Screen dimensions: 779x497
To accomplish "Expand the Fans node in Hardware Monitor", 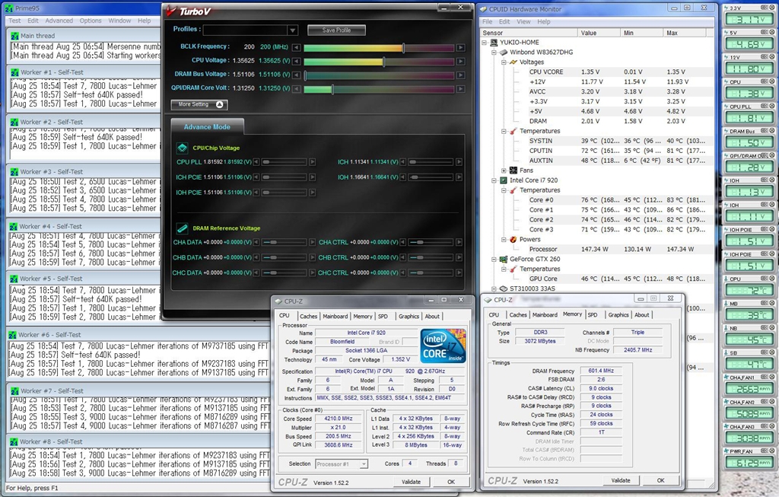I will [x=504, y=170].
